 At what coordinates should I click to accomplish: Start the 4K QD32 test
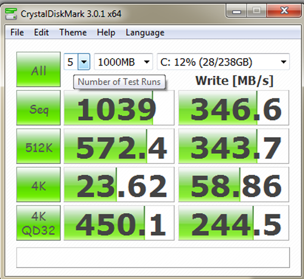coord(38,223)
